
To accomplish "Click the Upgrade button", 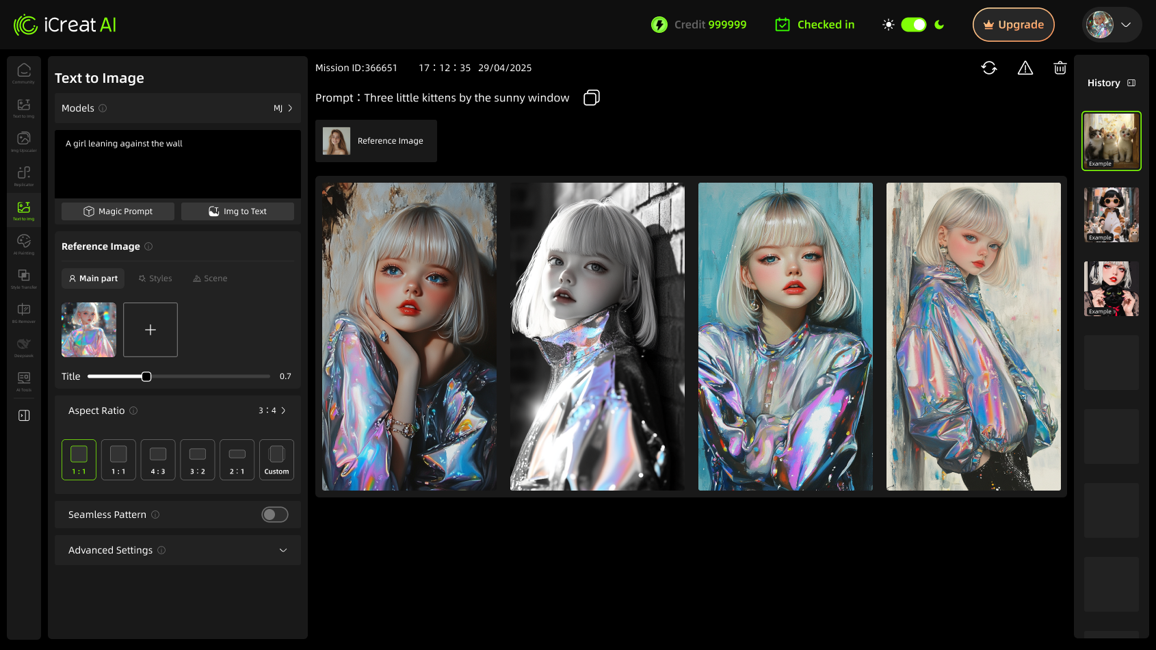I will tap(1013, 24).
